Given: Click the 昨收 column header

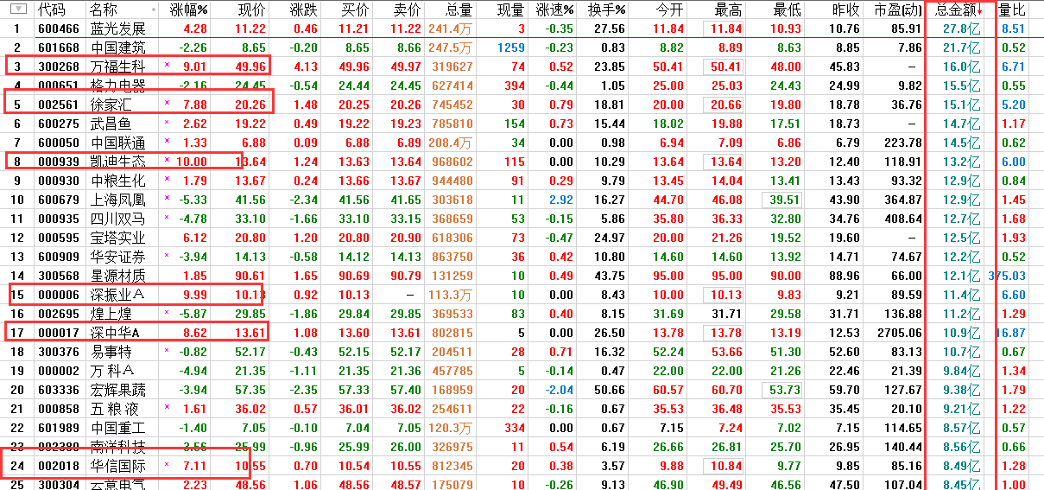Looking at the screenshot, I should click(x=845, y=10).
